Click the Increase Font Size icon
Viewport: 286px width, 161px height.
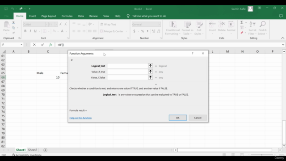pos(61,24)
